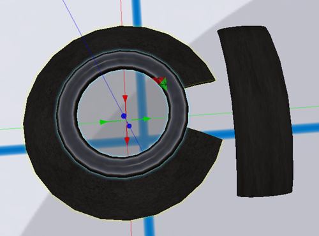
Task: Click the thick blue horizontal line at left
Action: [x=11, y=150]
